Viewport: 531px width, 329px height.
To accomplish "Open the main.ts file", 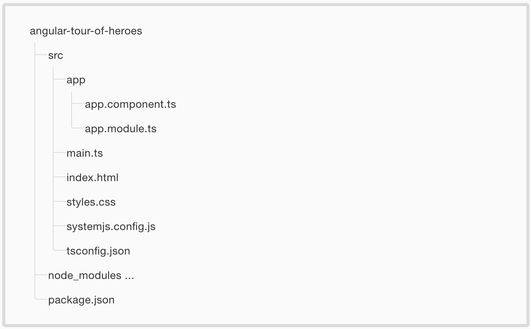I will click(85, 153).
